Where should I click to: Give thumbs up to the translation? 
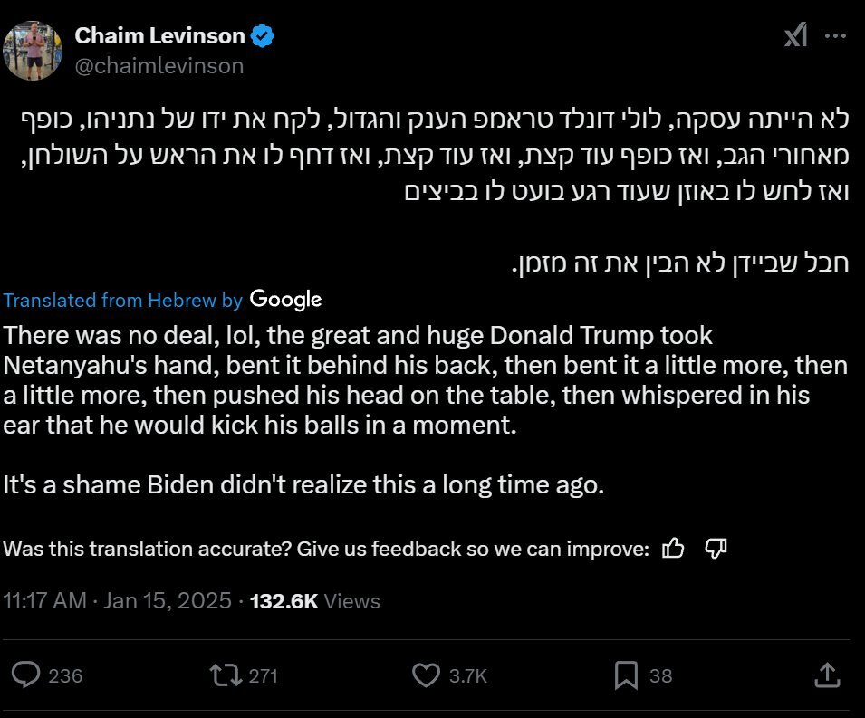(x=673, y=548)
